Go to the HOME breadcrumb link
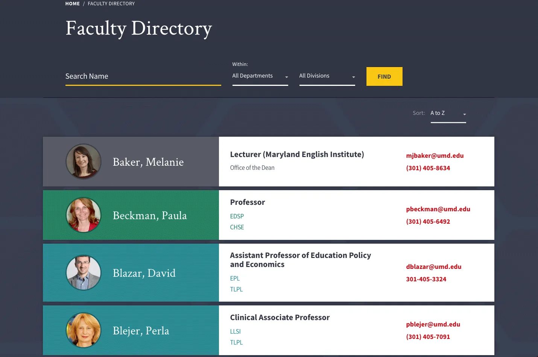This screenshot has width=538, height=357. pyautogui.click(x=72, y=3)
